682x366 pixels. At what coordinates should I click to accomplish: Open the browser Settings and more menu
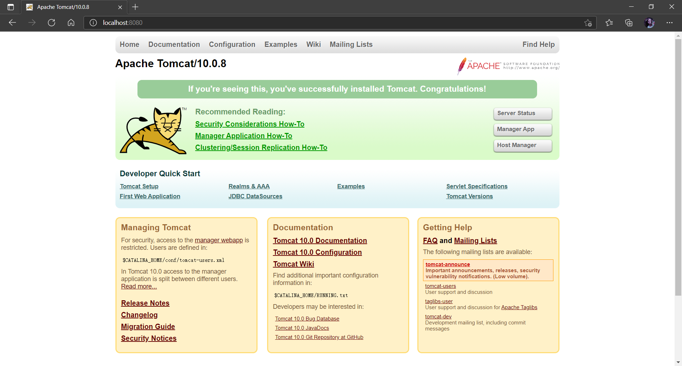click(670, 23)
